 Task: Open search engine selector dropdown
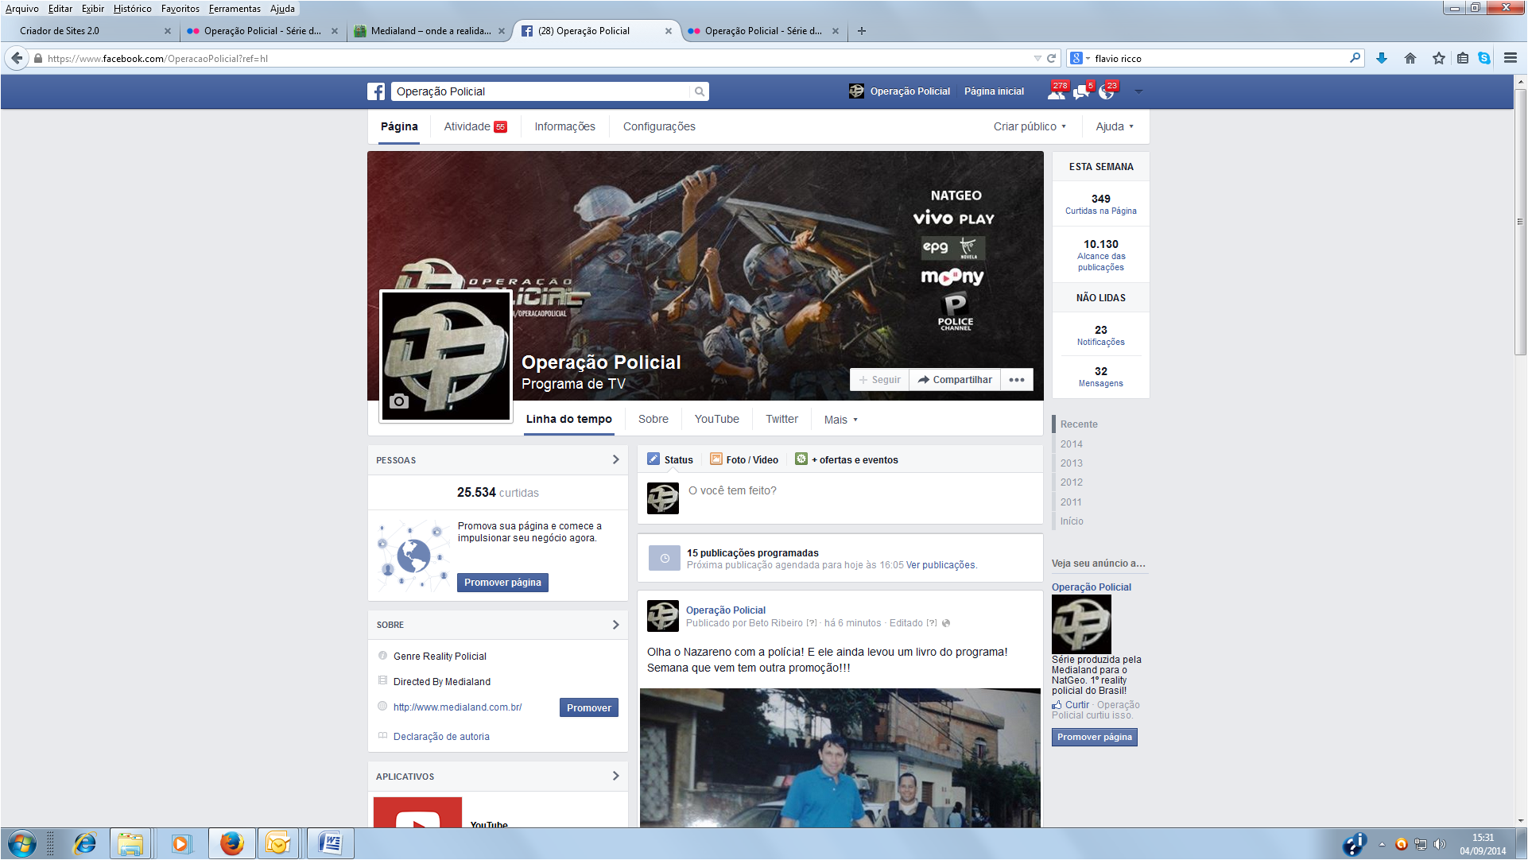(x=1080, y=58)
